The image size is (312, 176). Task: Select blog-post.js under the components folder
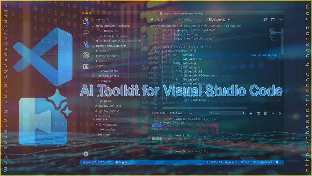pos(109,76)
